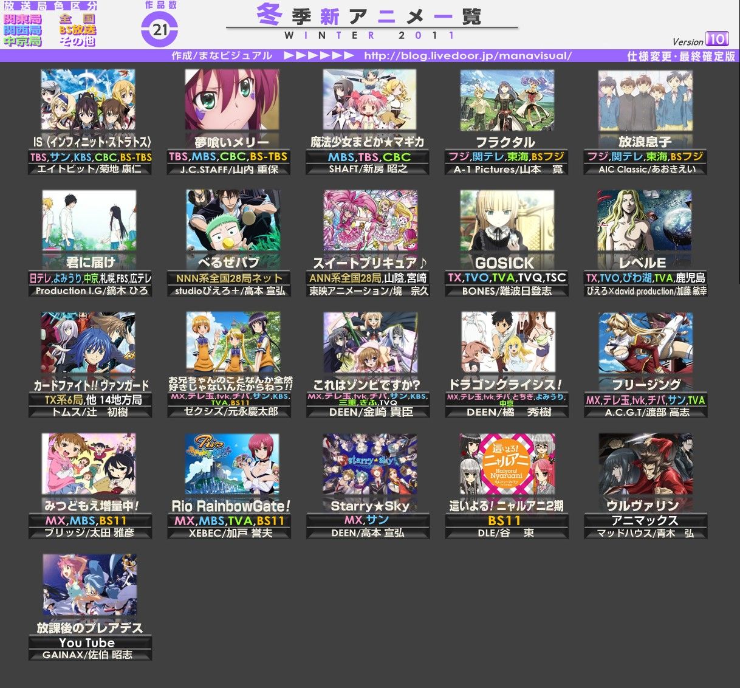The width and height of the screenshot is (740, 688).
Task: Click the エイトビット/菊地 康仁 studio line
Action: (89, 169)
